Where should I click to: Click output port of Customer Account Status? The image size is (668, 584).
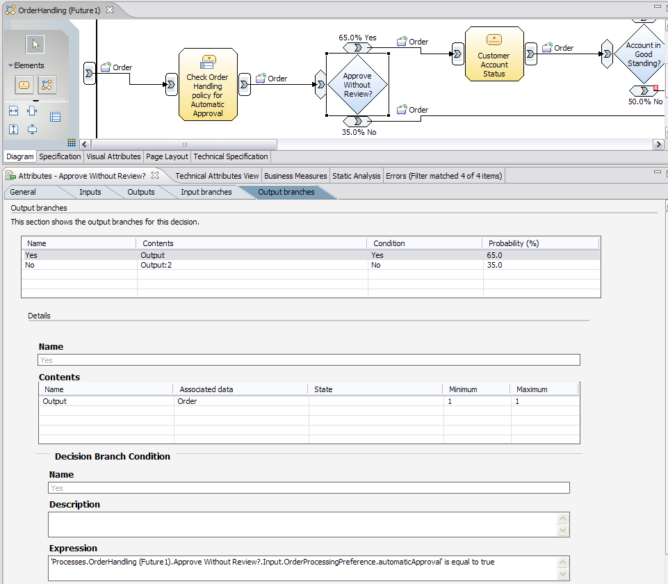pyautogui.click(x=531, y=54)
